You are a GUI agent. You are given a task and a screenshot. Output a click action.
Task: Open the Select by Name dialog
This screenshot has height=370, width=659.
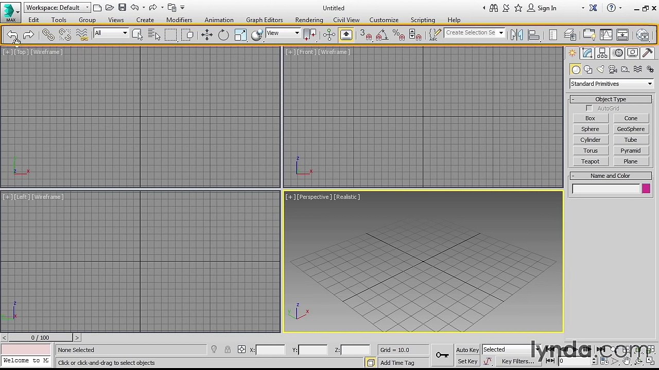(x=154, y=34)
